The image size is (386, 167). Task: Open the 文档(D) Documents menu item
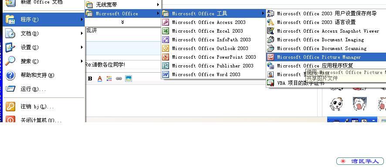44,33
